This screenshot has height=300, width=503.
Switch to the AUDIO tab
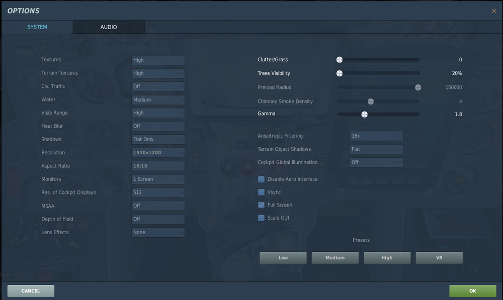pyautogui.click(x=108, y=27)
